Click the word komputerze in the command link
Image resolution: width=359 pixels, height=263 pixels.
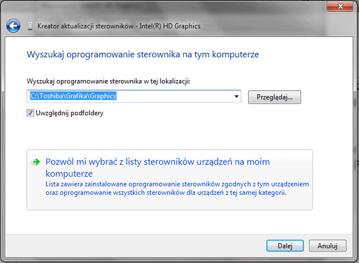pos(69,174)
